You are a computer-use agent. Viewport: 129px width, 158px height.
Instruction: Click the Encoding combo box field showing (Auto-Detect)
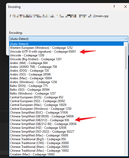click(x=69, y=39)
